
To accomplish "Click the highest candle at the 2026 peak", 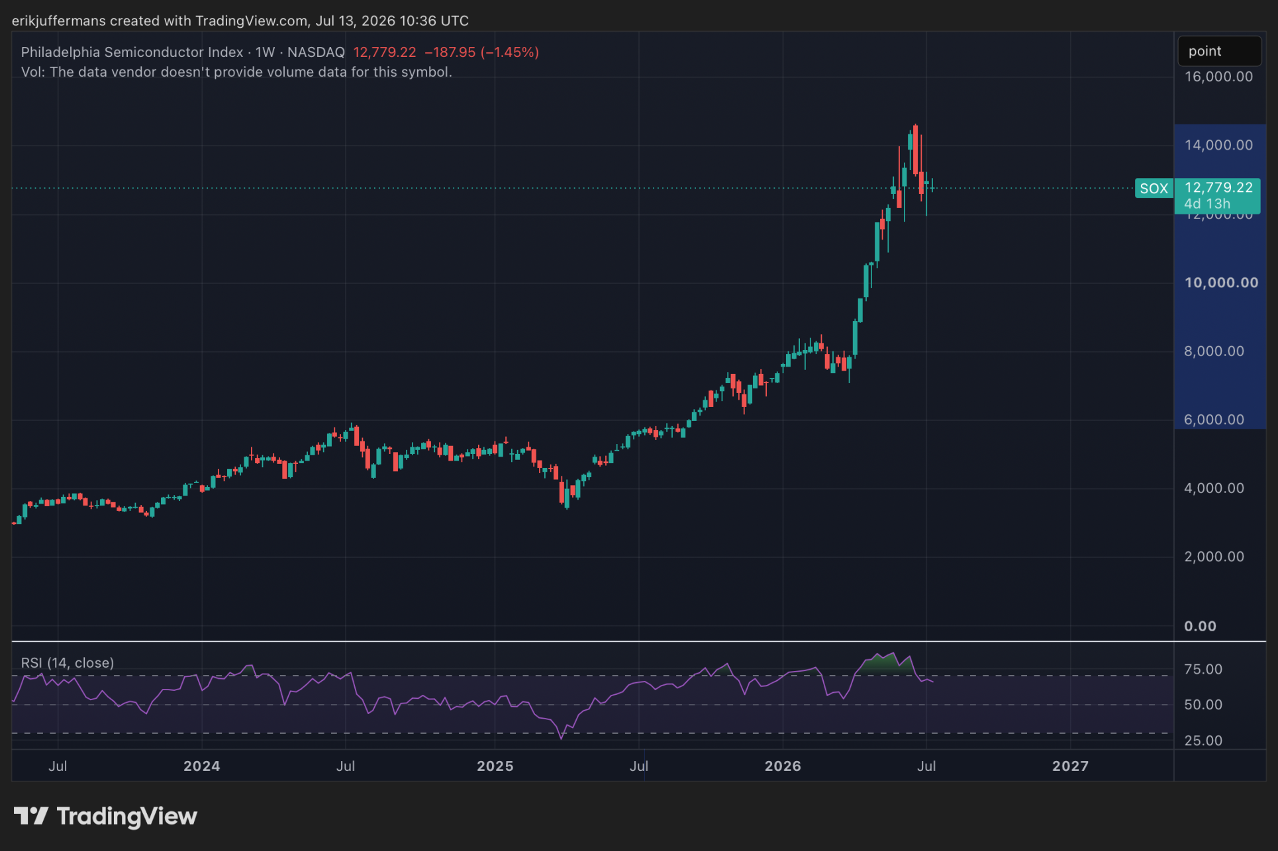I will (915, 150).
